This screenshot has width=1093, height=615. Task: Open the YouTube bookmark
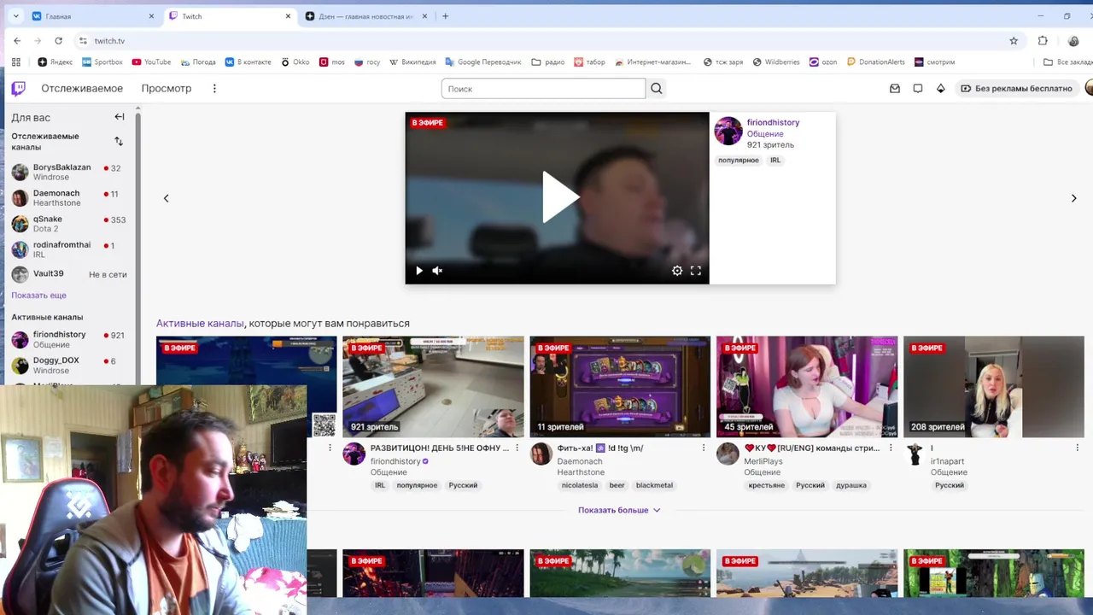point(151,61)
